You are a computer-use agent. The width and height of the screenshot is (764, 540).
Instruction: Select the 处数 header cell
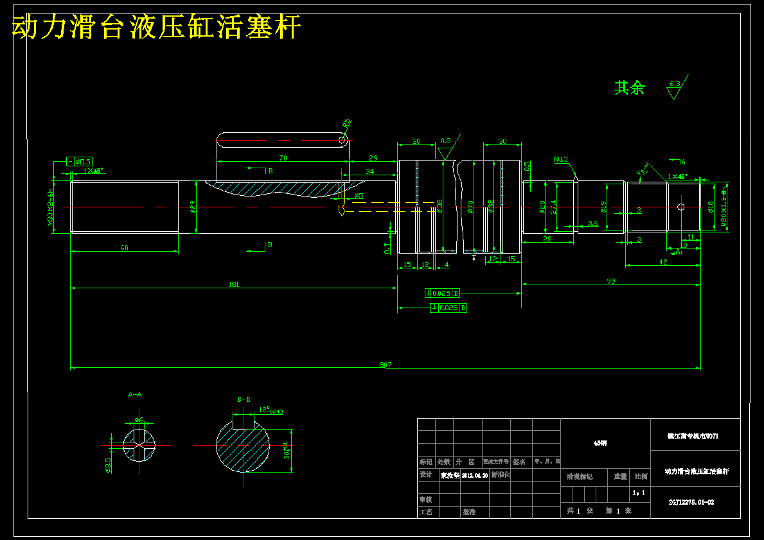[444, 462]
